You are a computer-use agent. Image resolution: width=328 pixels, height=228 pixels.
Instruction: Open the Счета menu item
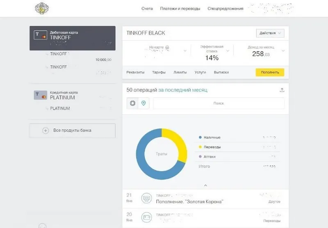pyautogui.click(x=147, y=9)
